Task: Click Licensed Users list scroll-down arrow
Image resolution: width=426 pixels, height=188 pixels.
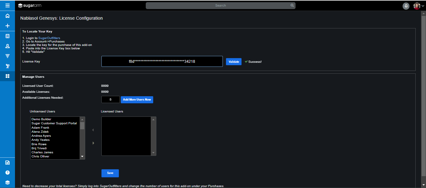Action: (153, 153)
